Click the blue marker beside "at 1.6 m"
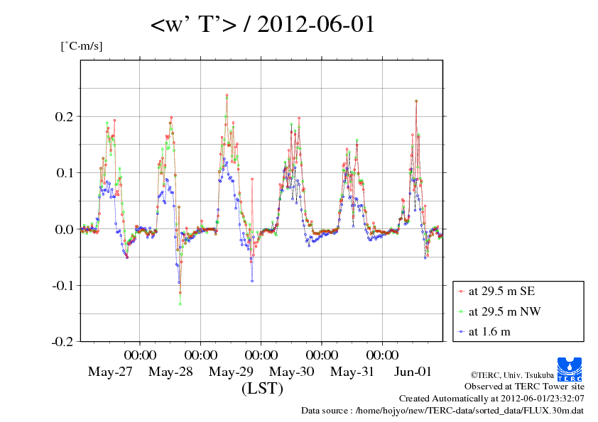Viewport: 598px width, 422px height. [x=461, y=332]
